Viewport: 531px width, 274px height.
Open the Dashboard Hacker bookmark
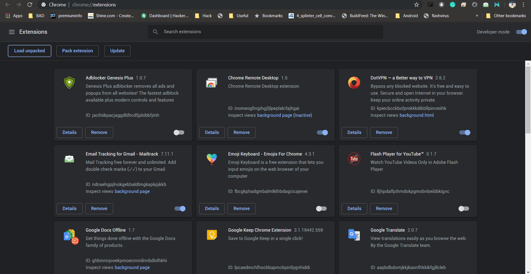point(165,16)
